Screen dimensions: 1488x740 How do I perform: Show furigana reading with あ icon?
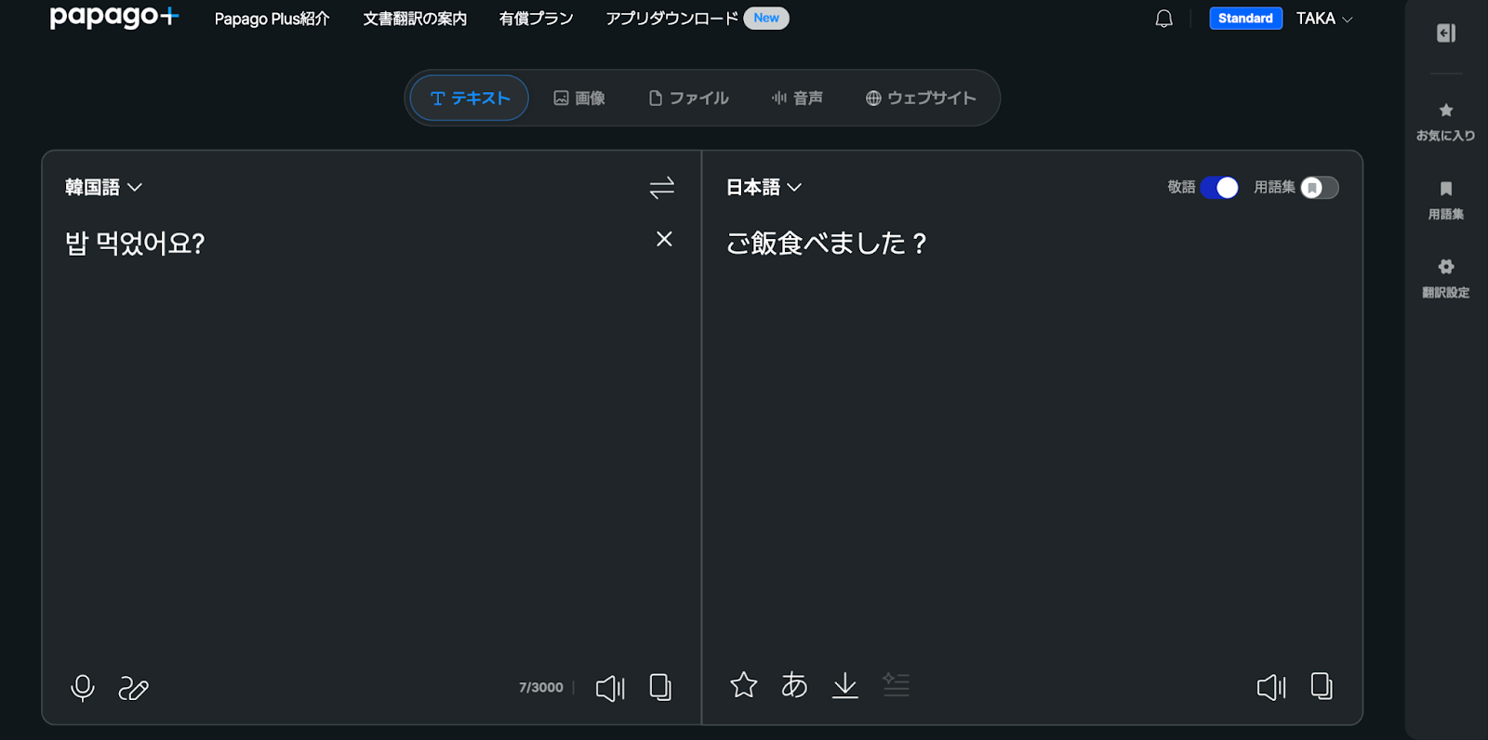pyautogui.click(x=794, y=685)
